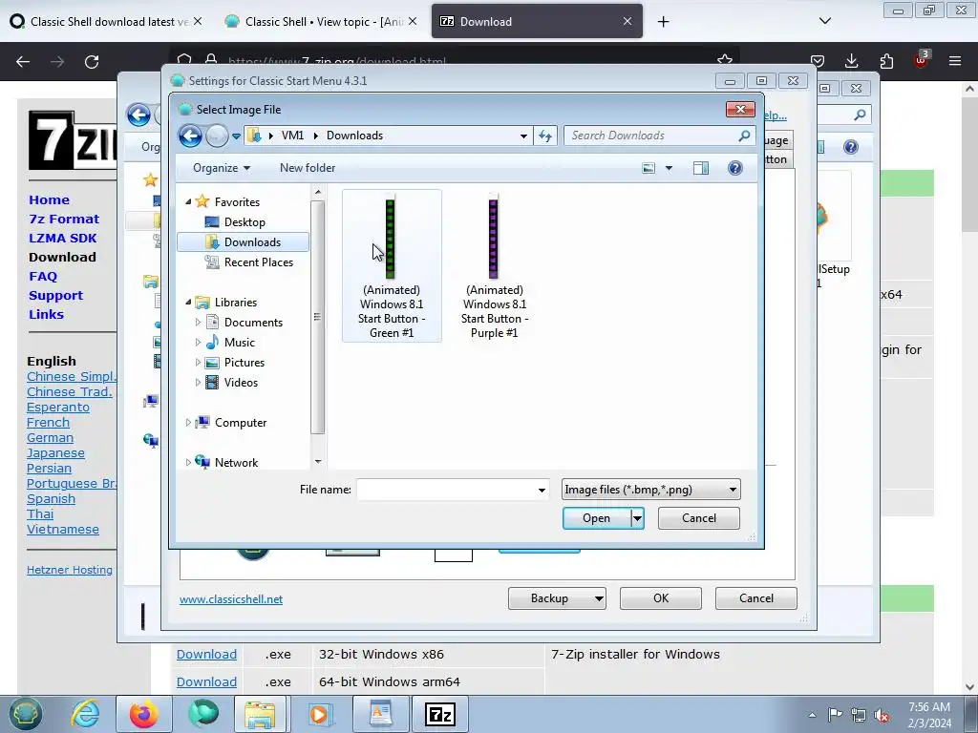The width and height of the screenshot is (978, 733).
Task: Click the change view icon
Action: (x=648, y=168)
